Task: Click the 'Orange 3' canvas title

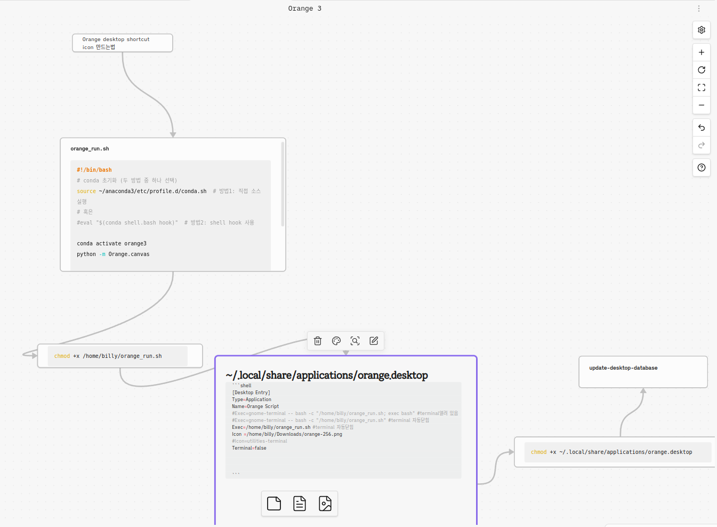Action: pos(305,9)
